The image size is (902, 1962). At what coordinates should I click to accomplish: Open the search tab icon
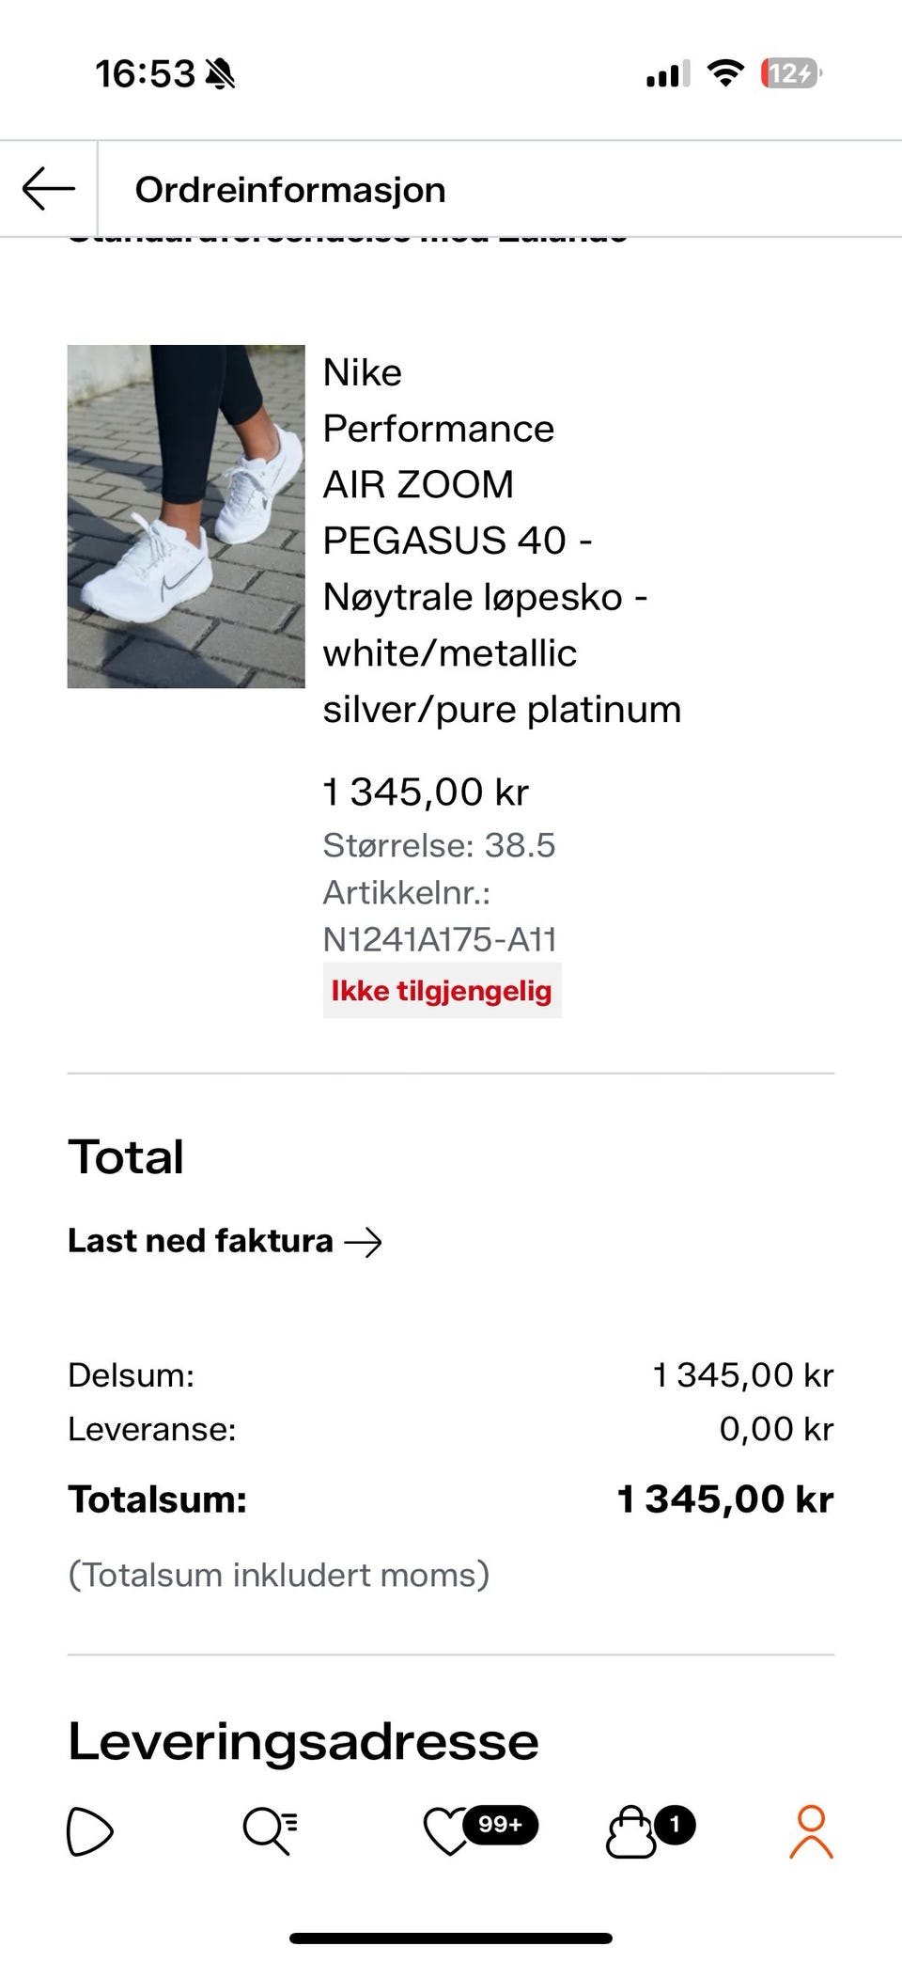tap(271, 1831)
